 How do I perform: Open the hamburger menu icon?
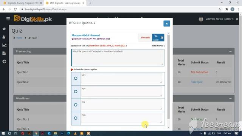[8, 19]
